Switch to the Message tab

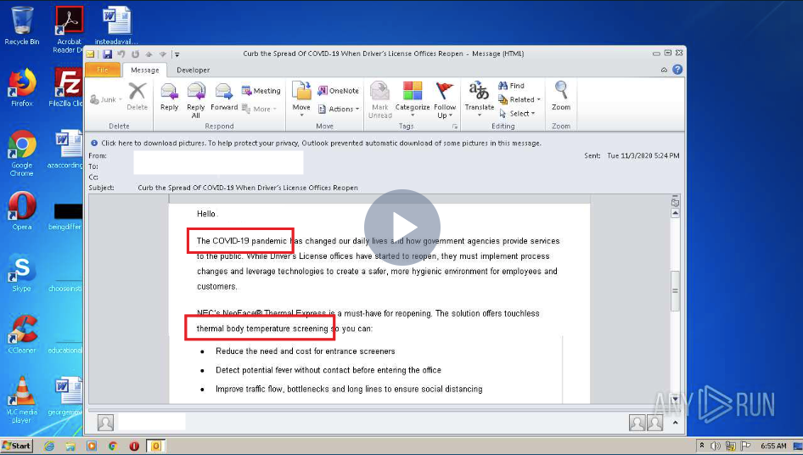click(x=145, y=70)
